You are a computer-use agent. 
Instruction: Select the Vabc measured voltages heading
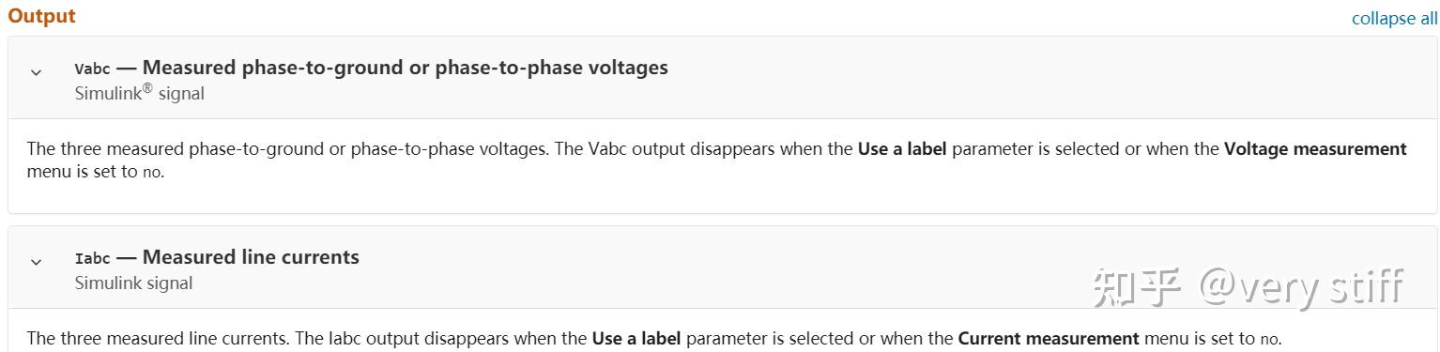click(x=372, y=68)
